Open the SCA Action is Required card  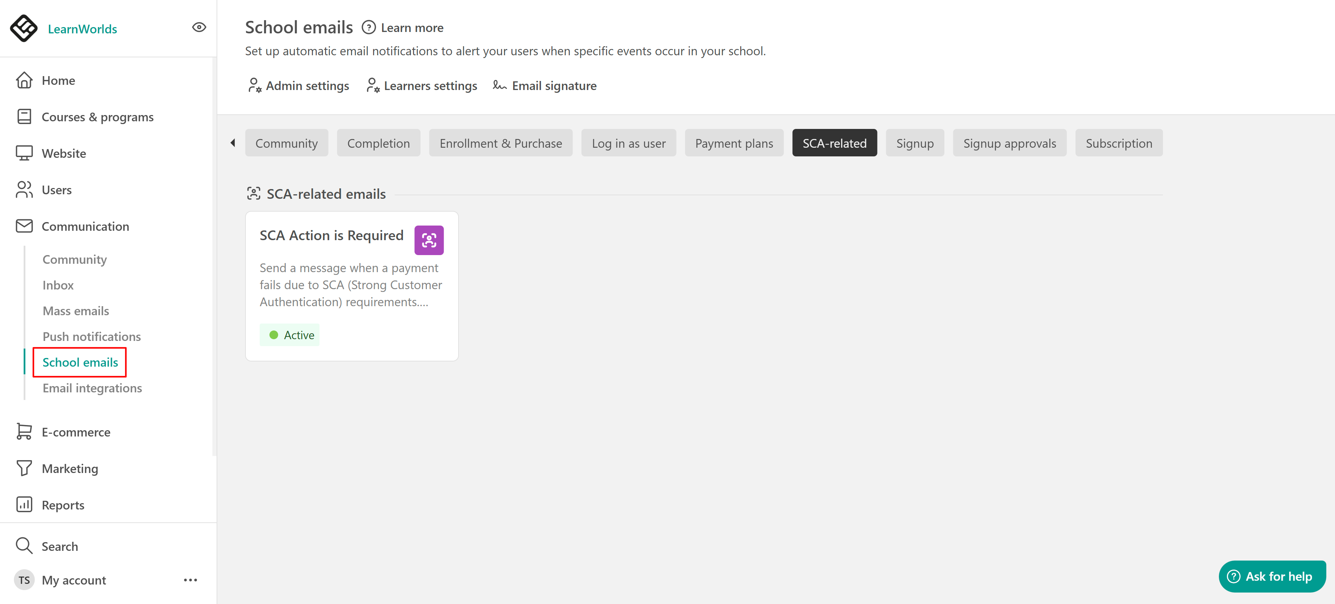(x=331, y=236)
